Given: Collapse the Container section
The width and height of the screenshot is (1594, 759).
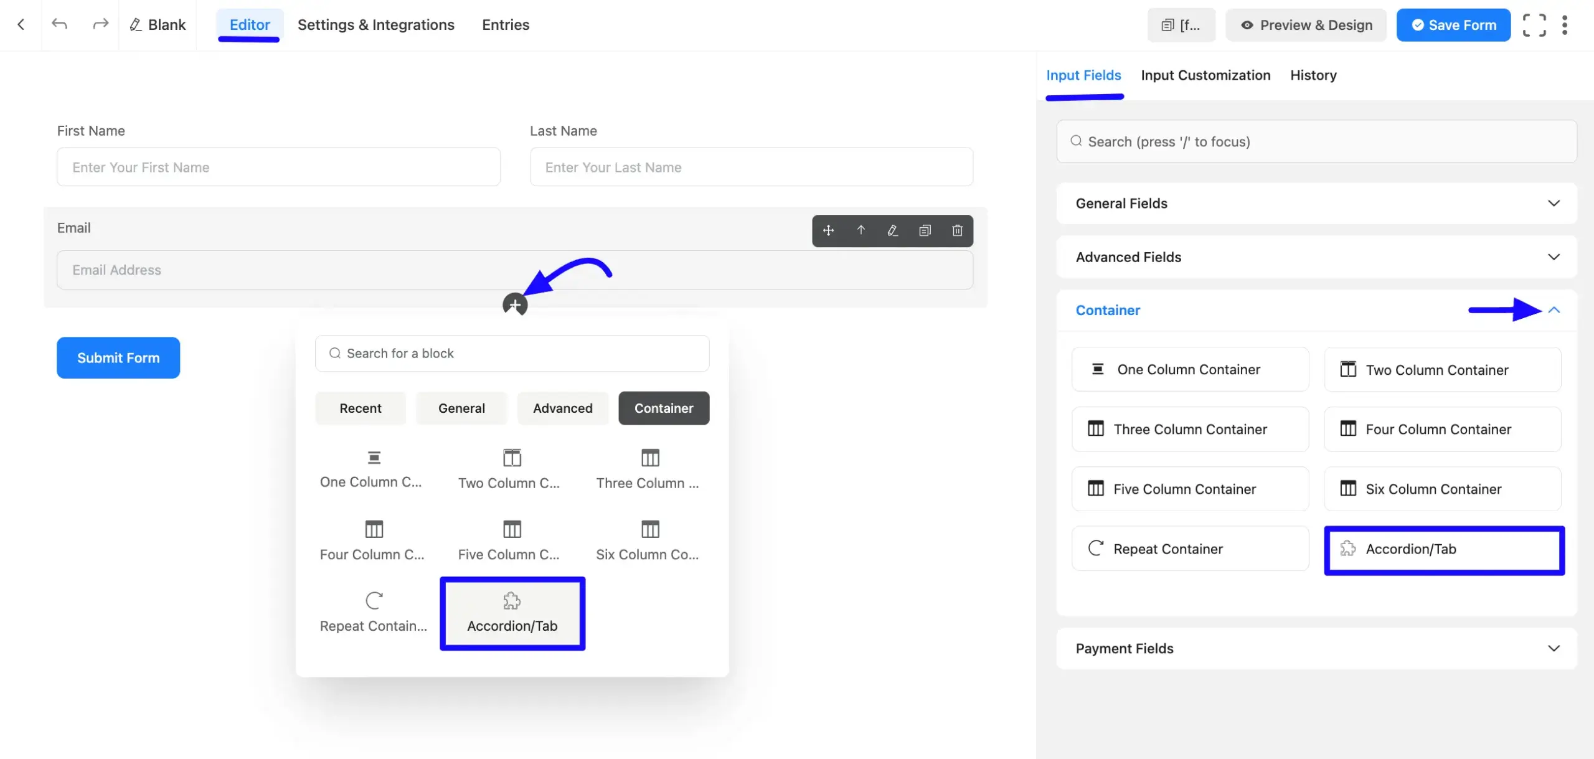Looking at the screenshot, I should click(x=1554, y=310).
